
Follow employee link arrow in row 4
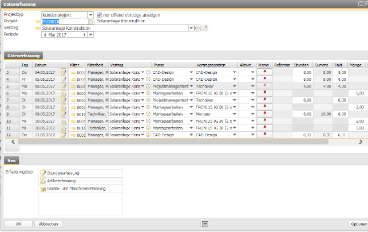tap(73, 80)
